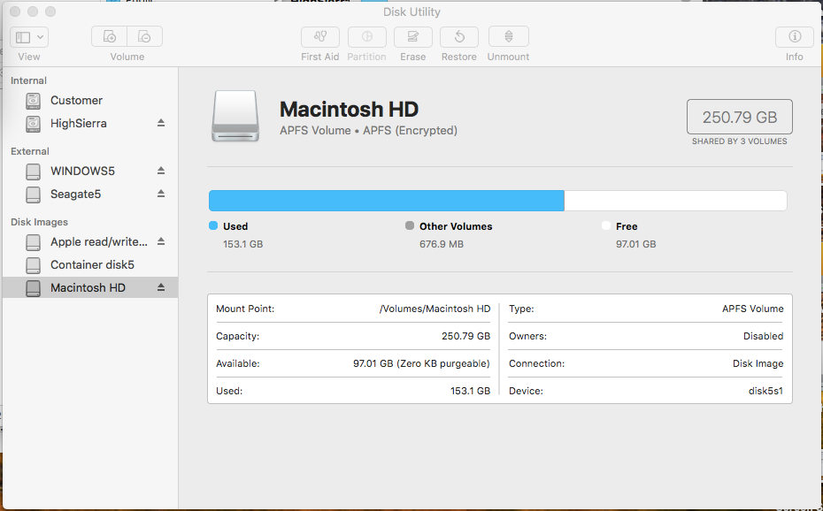Screen dimensions: 823x511
Task: Select the Apple read/write disk image
Action: 90,242
